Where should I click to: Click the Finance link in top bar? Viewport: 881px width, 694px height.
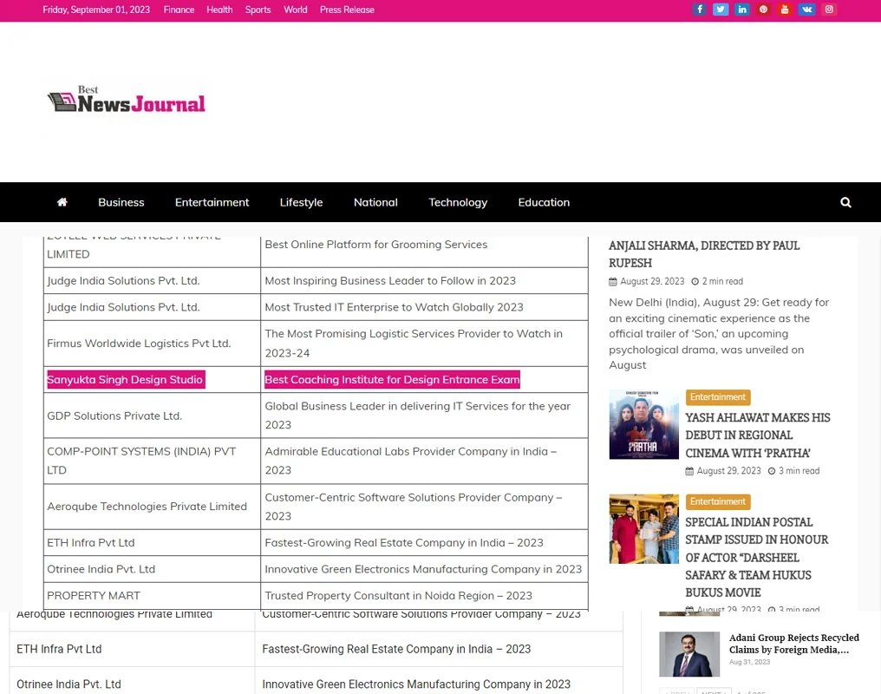point(179,10)
